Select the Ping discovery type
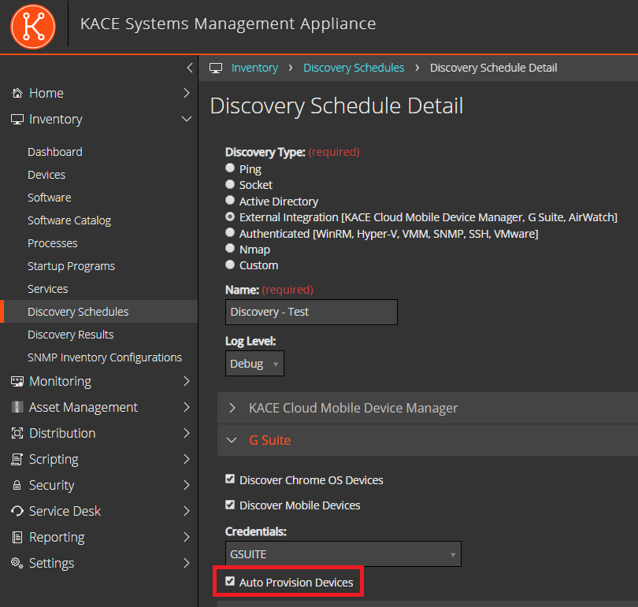Viewport: 638px width, 607px height. pyautogui.click(x=230, y=168)
